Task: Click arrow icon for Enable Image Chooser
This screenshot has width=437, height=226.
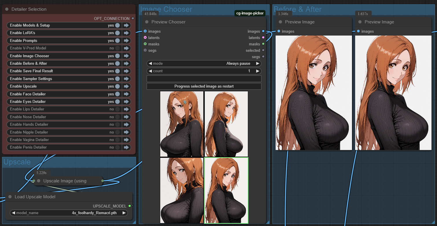Action: click(126, 56)
